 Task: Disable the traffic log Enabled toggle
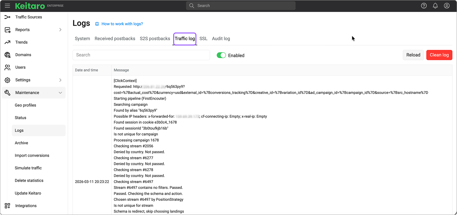[x=221, y=55]
